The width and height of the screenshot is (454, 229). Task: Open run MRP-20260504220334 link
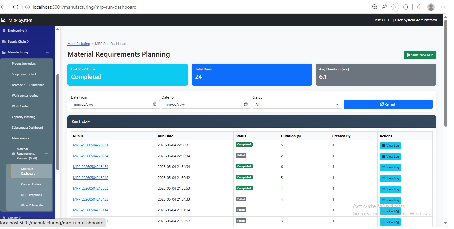pos(90,156)
